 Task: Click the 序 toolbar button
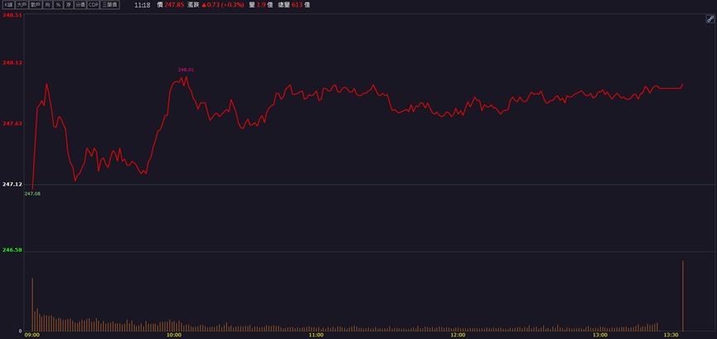click(69, 5)
